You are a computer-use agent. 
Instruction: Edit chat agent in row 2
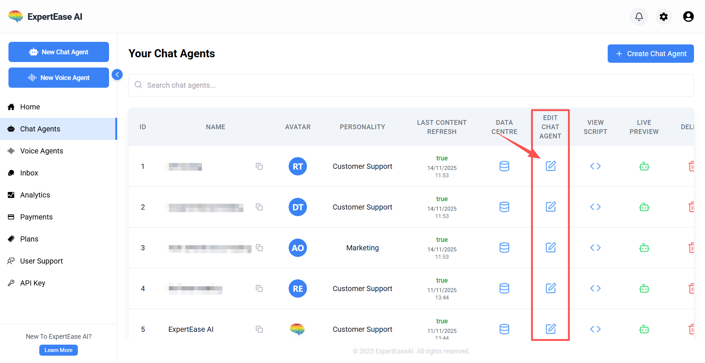pos(550,207)
